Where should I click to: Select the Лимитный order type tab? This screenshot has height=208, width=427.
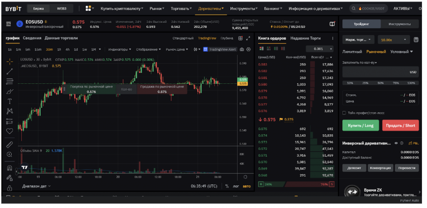pos(352,52)
